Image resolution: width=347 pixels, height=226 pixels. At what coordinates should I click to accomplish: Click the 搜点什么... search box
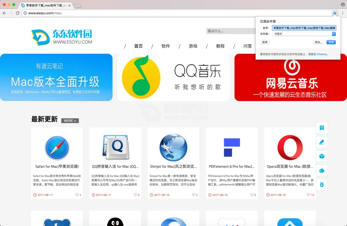click(231, 31)
